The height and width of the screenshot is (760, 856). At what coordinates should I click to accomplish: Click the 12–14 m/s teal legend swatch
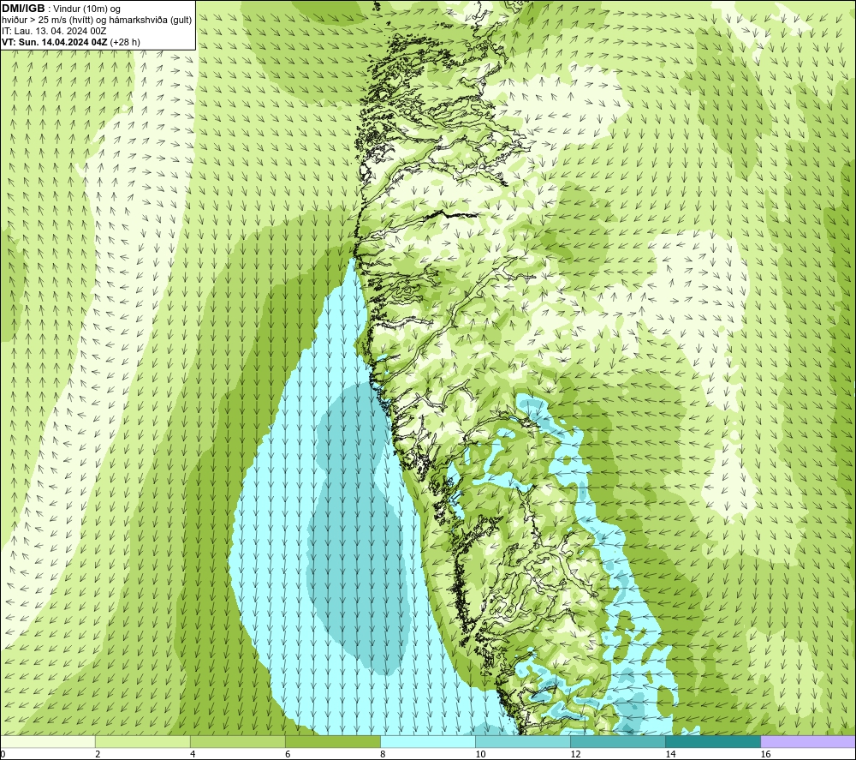pyautogui.click(x=618, y=741)
